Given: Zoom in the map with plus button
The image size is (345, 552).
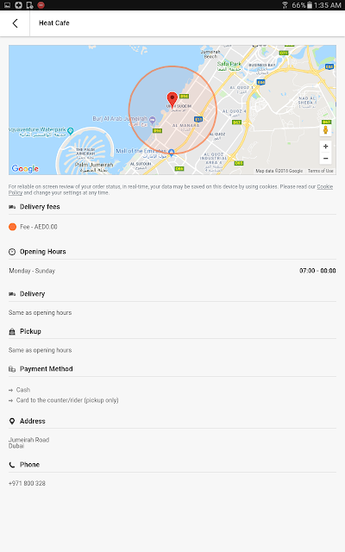Looking at the screenshot, I should click(326, 147).
